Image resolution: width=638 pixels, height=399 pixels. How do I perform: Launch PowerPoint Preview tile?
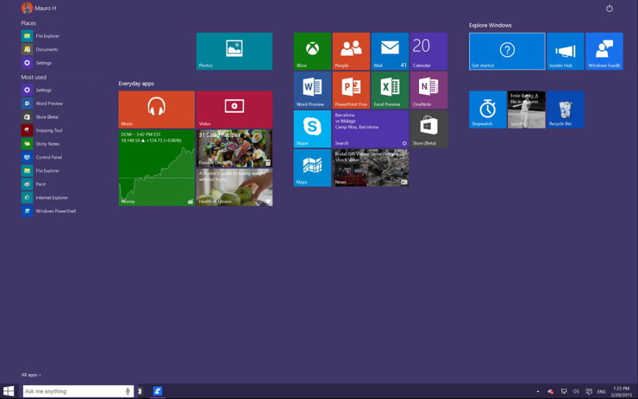click(x=351, y=90)
